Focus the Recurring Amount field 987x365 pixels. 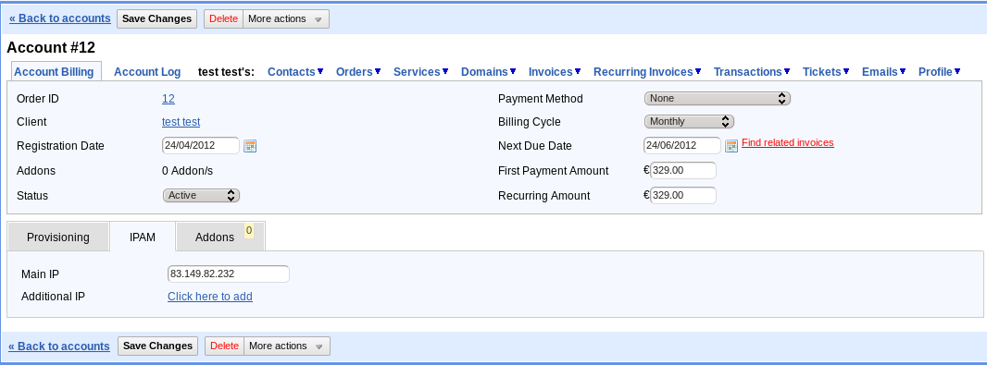coord(683,195)
